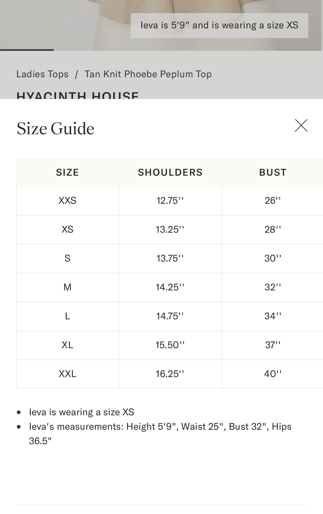Open the Ladies Tops breadcrumb link
Viewport: 323px width, 514px height.
click(42, 74)
